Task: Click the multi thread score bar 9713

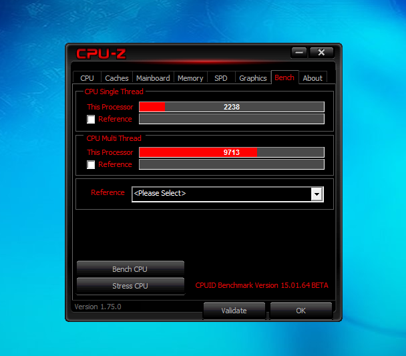Action: (232, 152)
